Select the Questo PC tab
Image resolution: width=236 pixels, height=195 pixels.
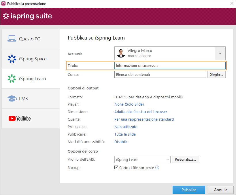click(x=29, y=39)
